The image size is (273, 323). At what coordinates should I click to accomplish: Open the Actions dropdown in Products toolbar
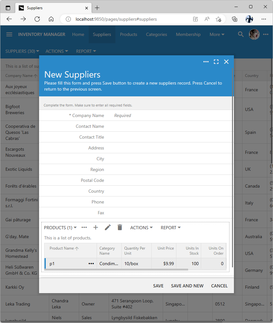pyautogui.click(x=141, y=228)
